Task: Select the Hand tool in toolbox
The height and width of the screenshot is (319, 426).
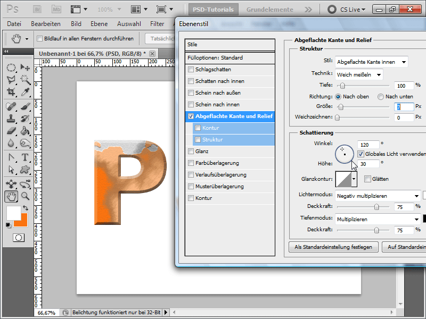Action: [x=11, y=196]
